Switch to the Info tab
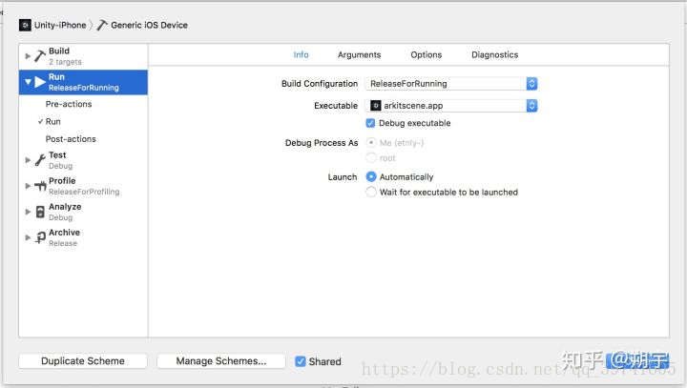This screenshot has height=388, width=687. pyautogui.click(x=301, y=54)
